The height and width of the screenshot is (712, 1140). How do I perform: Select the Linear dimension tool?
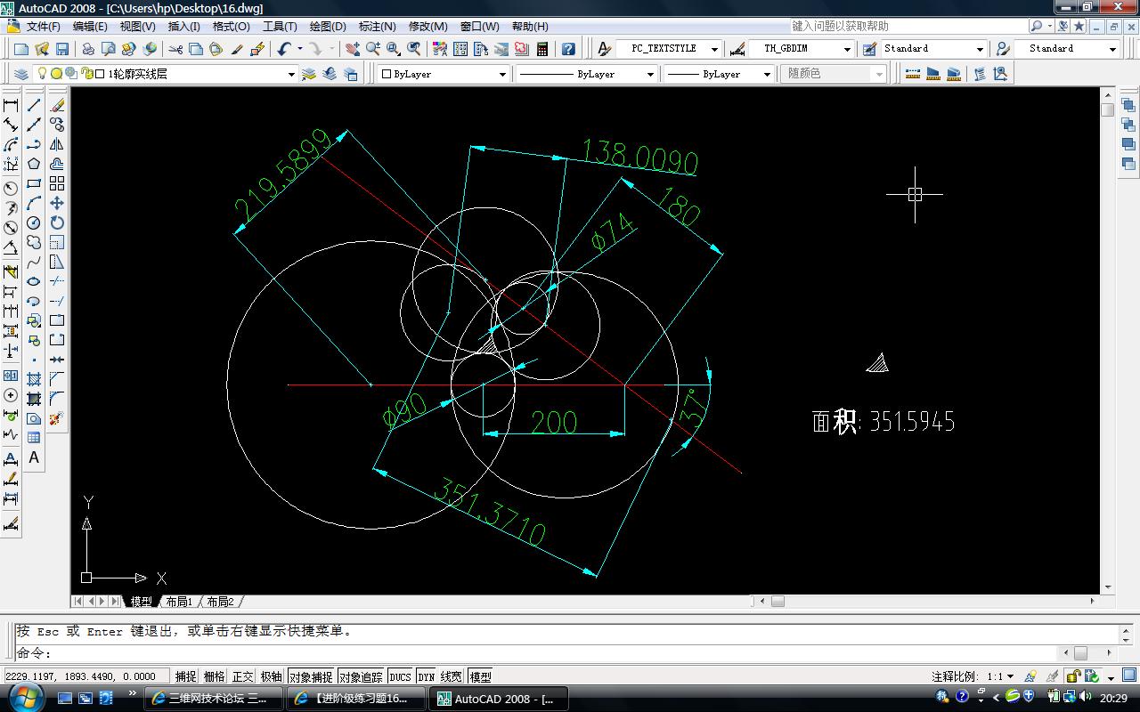point(11,105)
